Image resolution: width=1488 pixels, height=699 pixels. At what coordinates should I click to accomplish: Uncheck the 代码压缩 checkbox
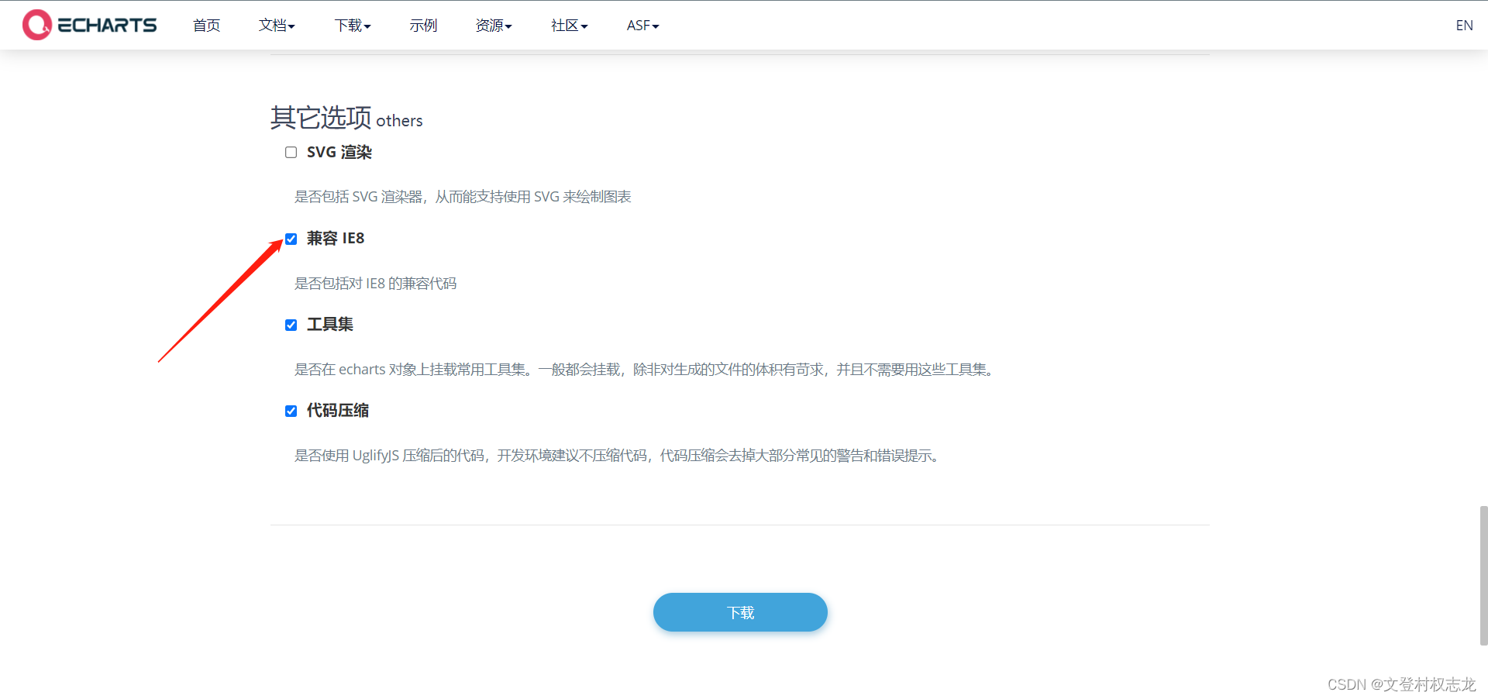pyautogui.click(x=291, y=411)
